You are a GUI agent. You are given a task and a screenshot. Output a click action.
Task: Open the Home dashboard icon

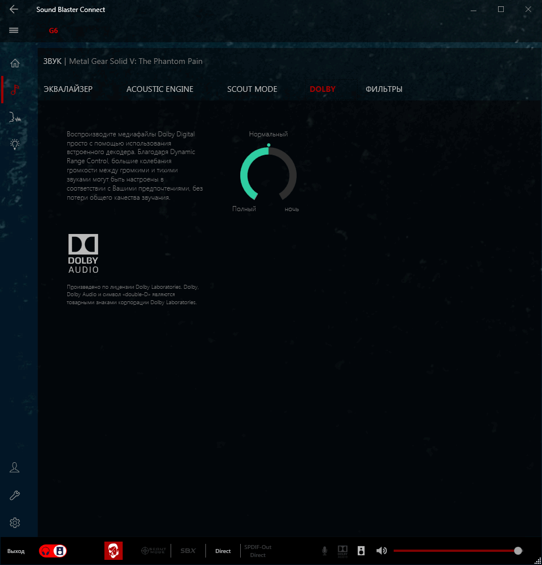click(x=15, y=63)
